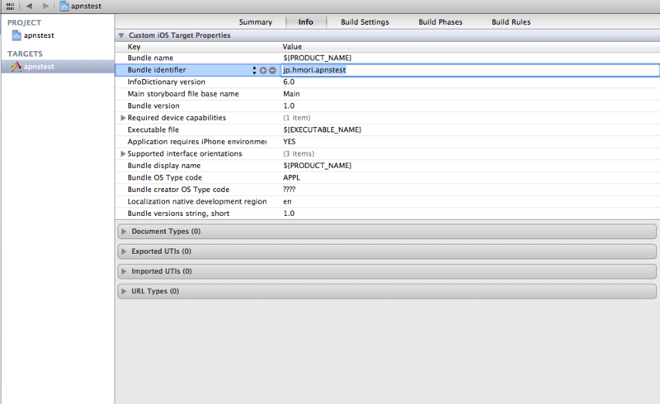Select the Bundle identifier key

(x=157, y=70)
